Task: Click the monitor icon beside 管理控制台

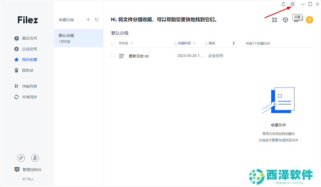Action: 17,169
